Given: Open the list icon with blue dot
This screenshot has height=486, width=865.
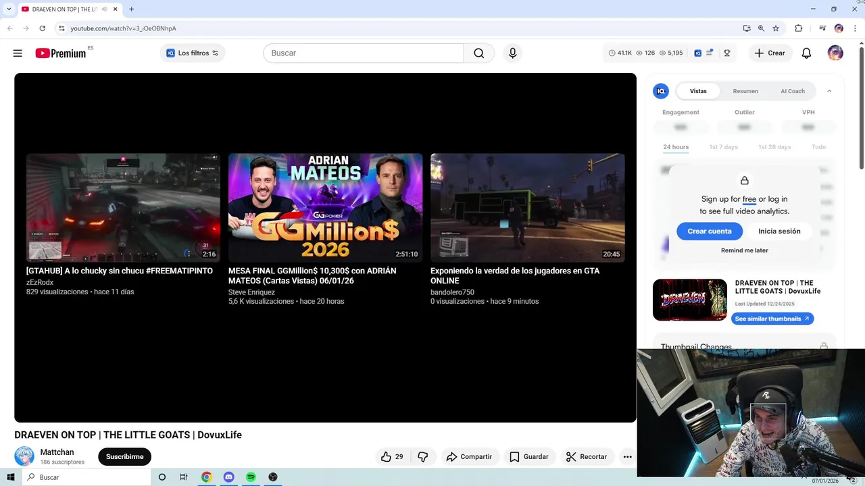Looking at the screenshot, I should point(709,53).
